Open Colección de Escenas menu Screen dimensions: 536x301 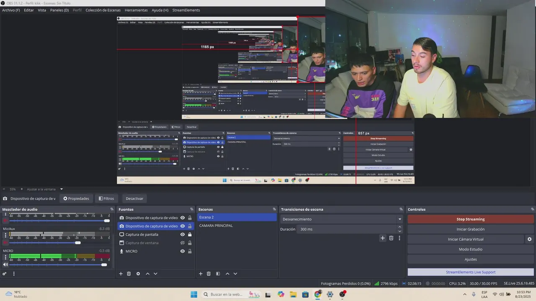(x=103, y=10)
